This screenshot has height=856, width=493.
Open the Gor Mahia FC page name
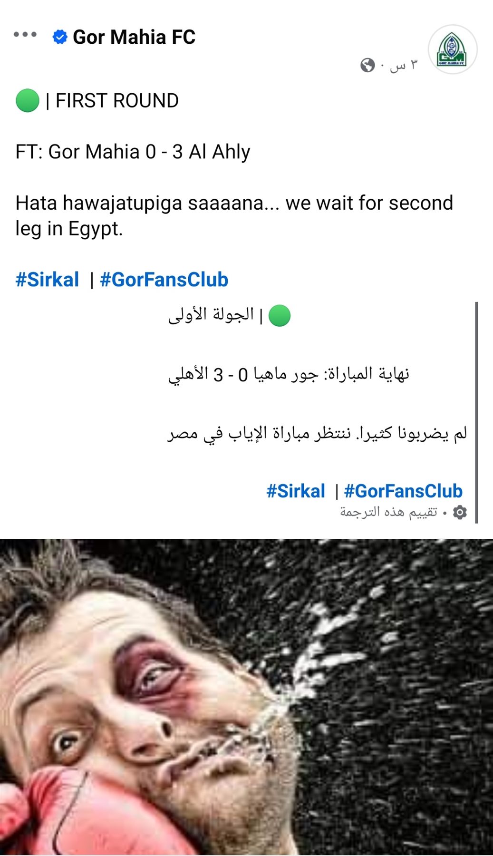click(134, 37)
